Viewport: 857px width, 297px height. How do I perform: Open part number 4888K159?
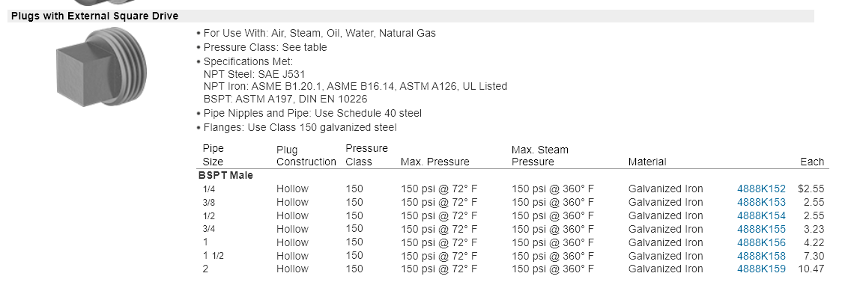(x=761, y=269)
